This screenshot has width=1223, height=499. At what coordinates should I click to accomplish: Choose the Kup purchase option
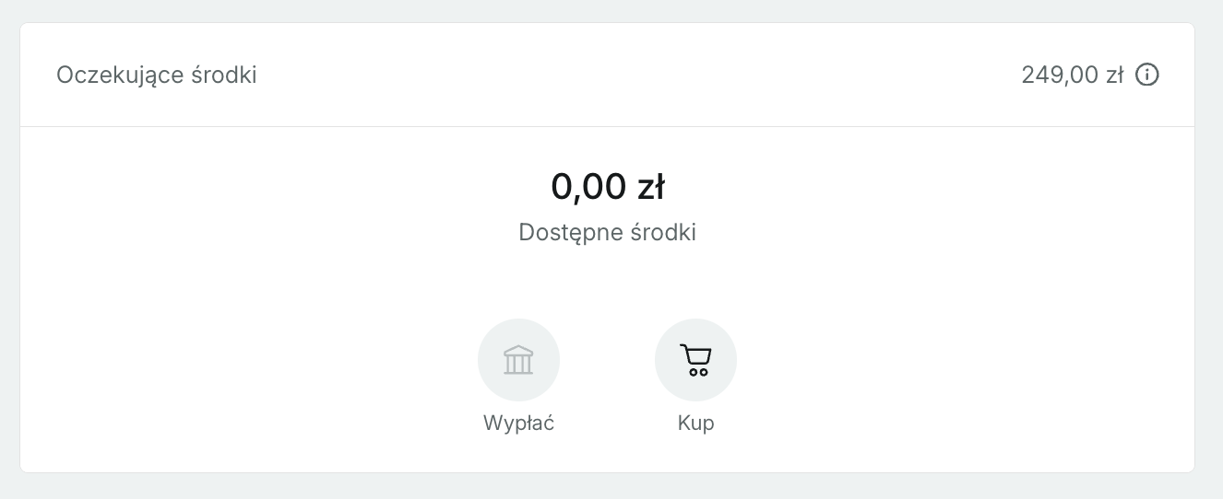695,377
